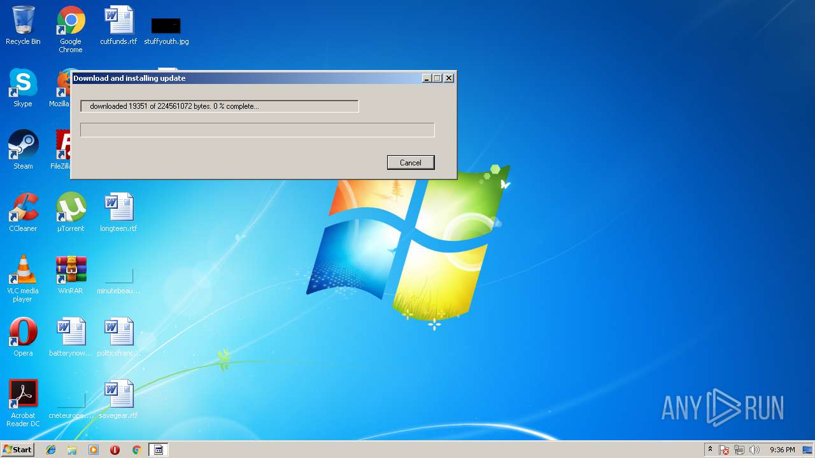Close the Download and installing update dialog
This screenshot has width=815, height=458.
[449, 78]
